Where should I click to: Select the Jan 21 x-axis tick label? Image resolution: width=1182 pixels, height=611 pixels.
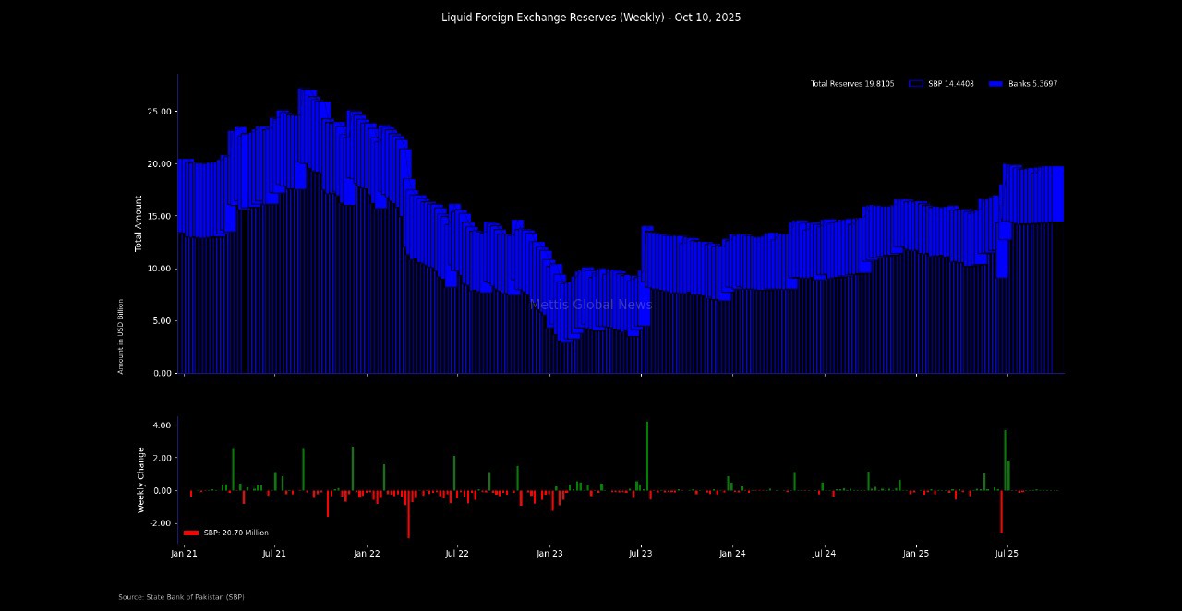tap(184, 554)
